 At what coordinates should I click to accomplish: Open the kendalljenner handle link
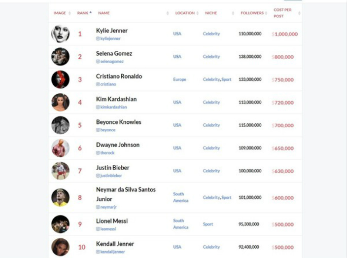click(x=112, y=252)
